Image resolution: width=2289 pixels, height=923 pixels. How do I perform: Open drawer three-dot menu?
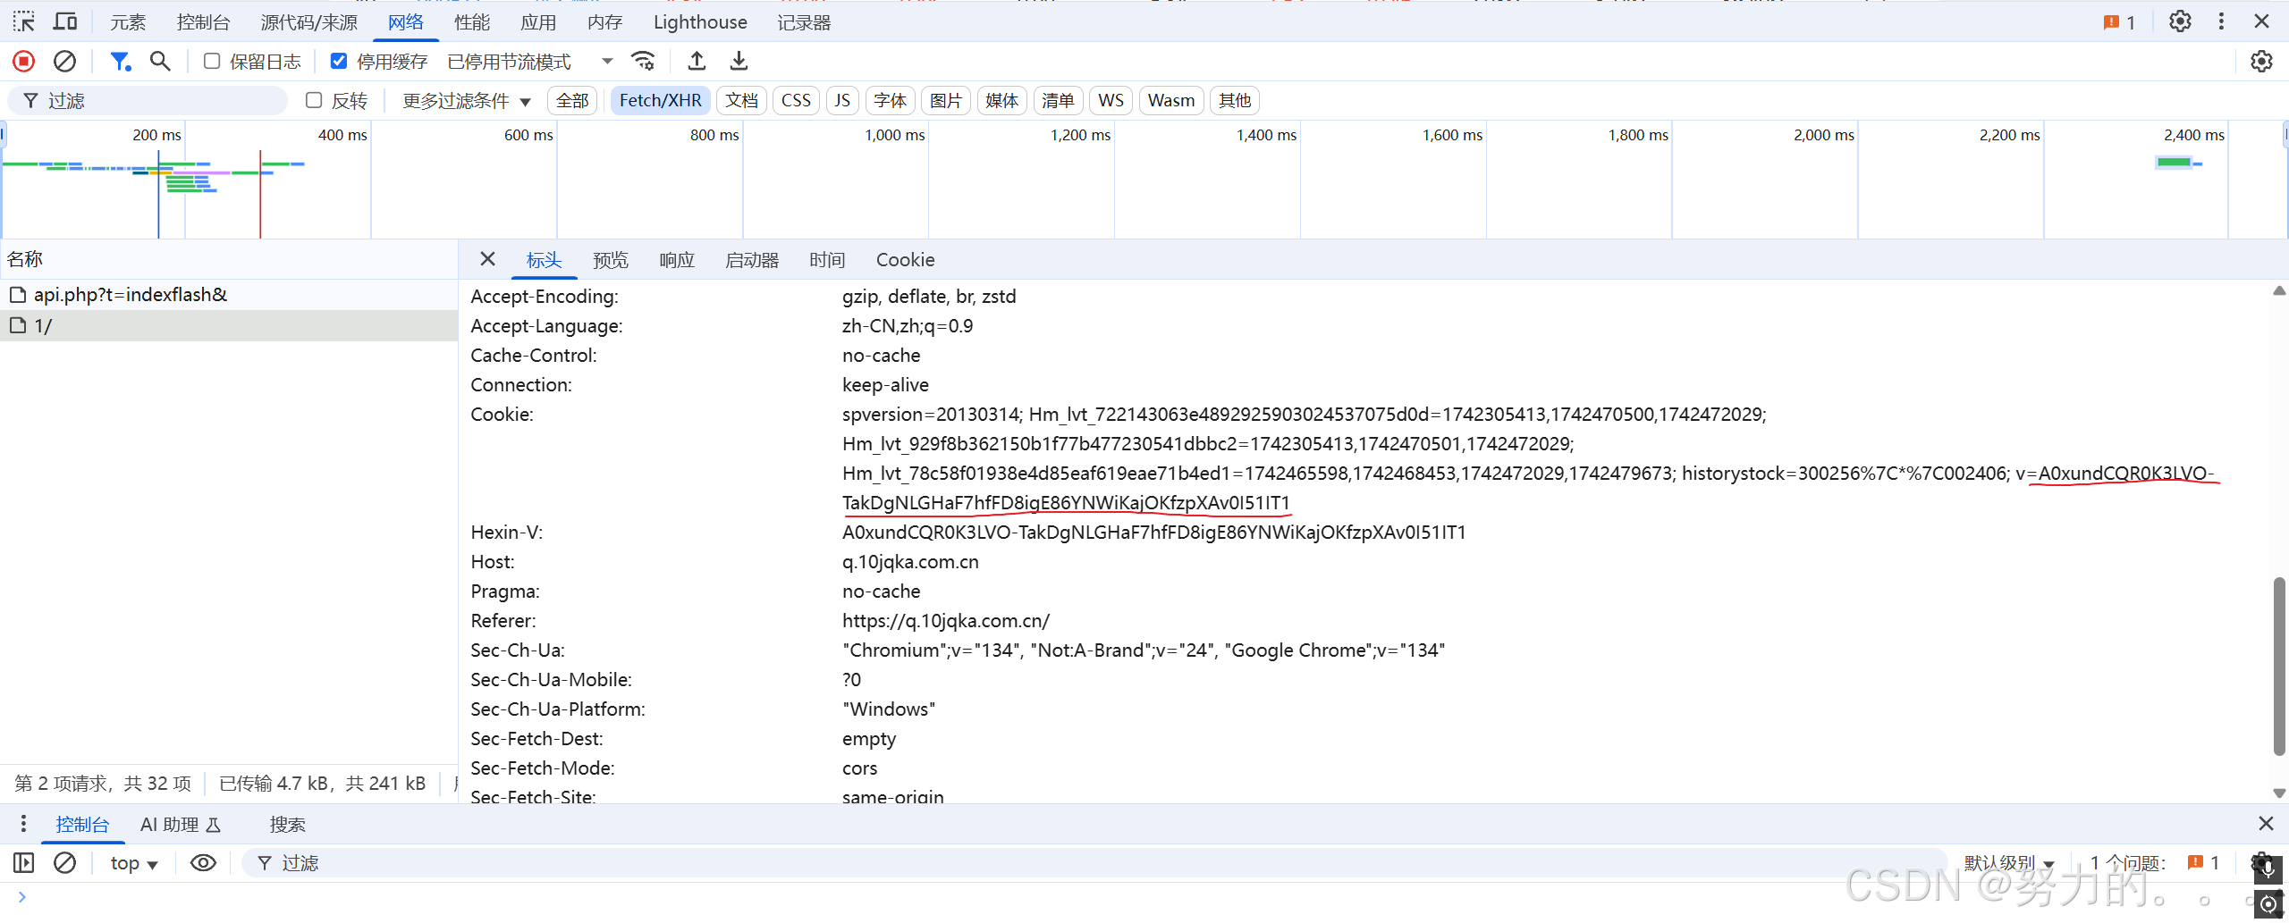(23, 824)
